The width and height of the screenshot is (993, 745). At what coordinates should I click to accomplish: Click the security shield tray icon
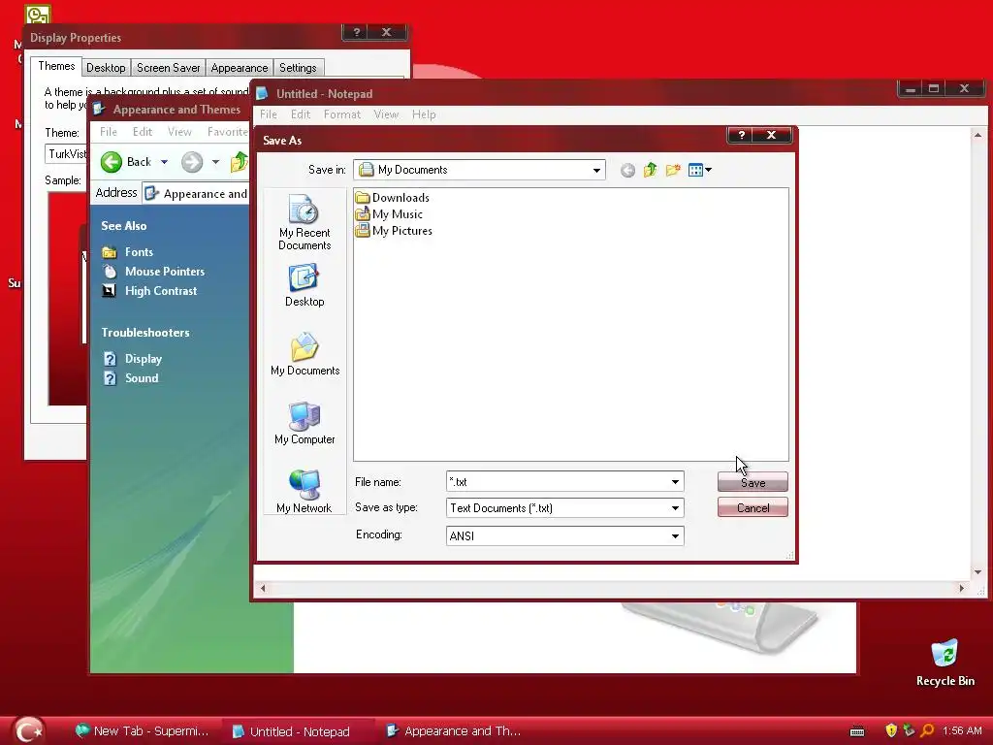pos(891,730)
